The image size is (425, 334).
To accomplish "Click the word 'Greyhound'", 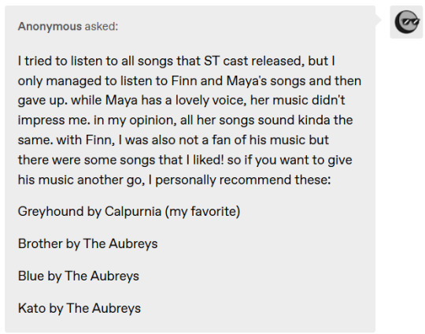I will [50, 211].
